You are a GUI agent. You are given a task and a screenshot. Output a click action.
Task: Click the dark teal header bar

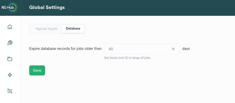coord(151,8)
